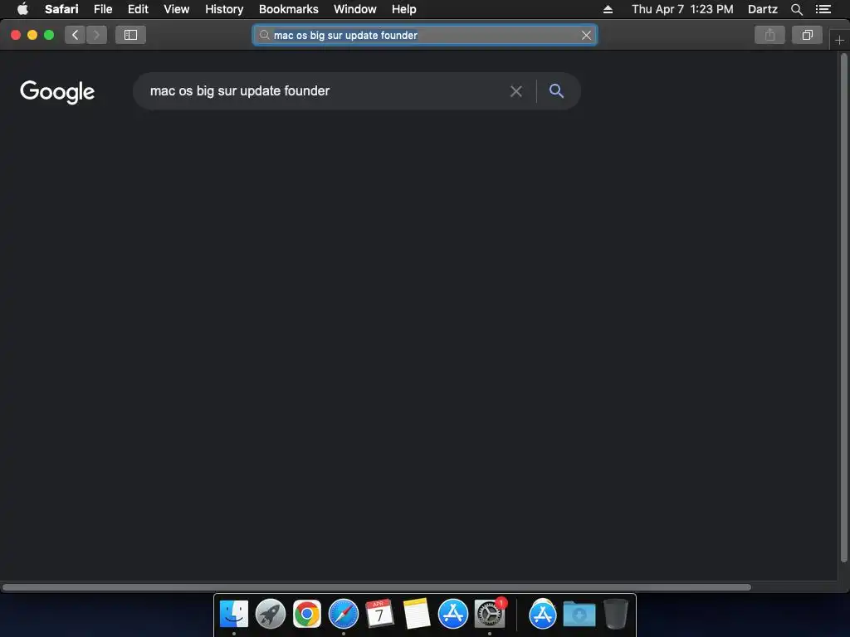Open Launchpad rocket in the Dock

click(270, 614)
